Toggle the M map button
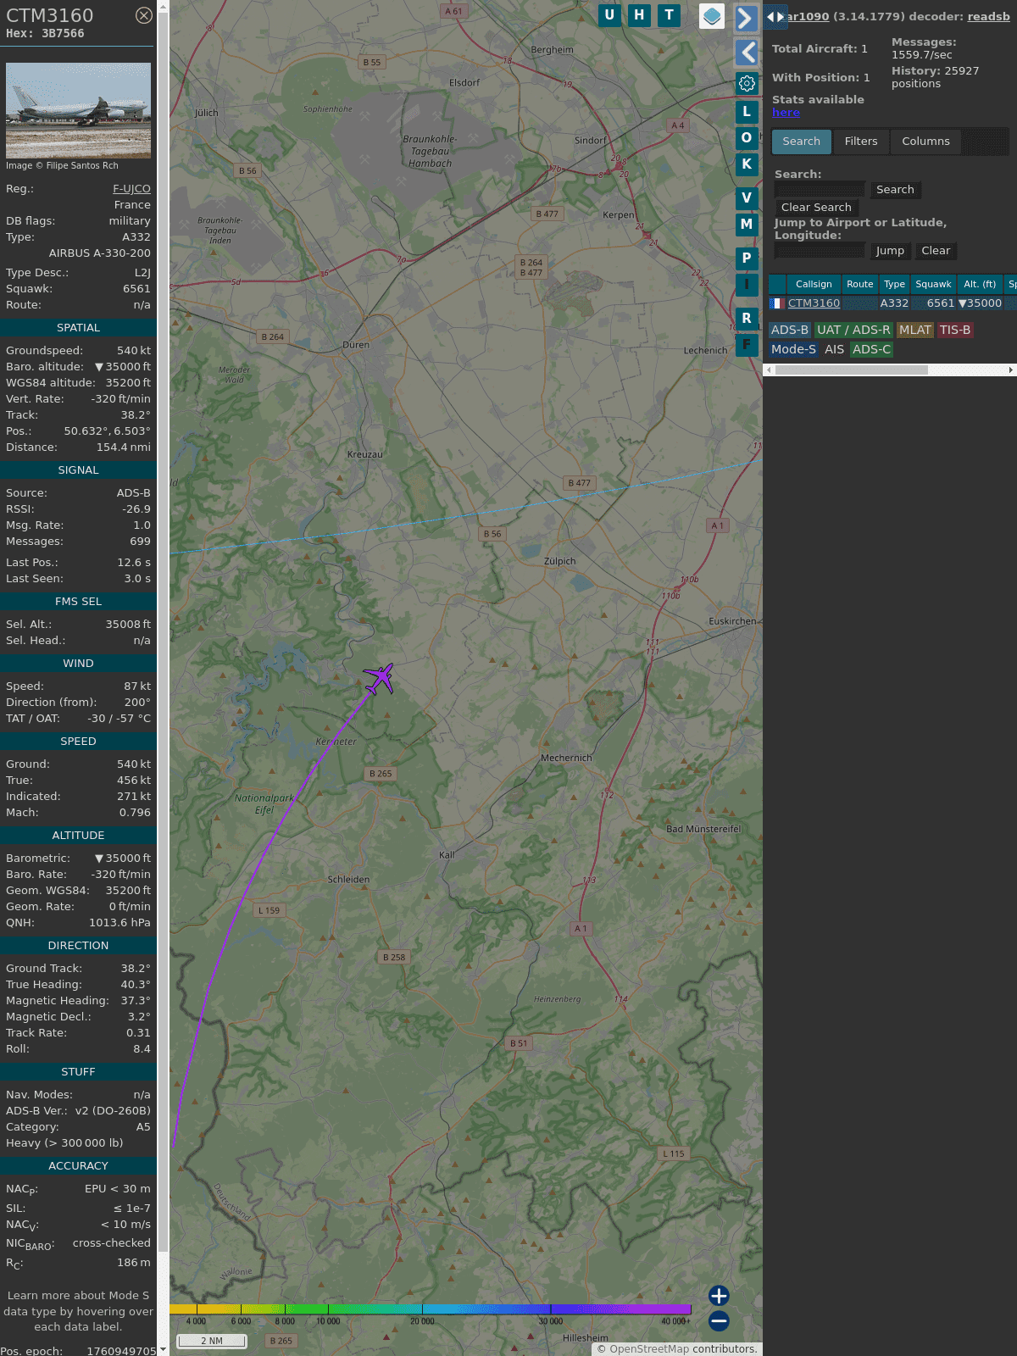Image resolution: width=1017 pixels, height=1356 pixels. coord(747,224)
